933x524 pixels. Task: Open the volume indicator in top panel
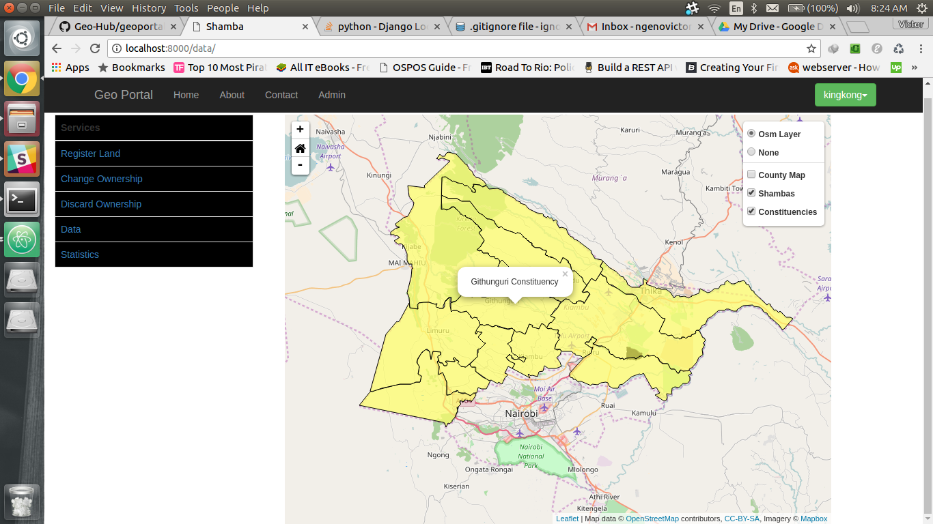coord(853,8)
